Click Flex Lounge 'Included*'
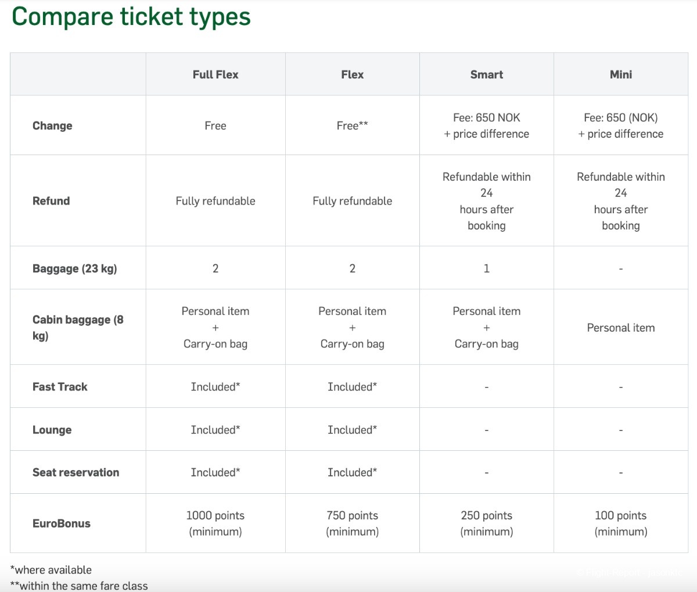Image resolution: width=697 pixels, height=592 pixels. pos(353,430)
